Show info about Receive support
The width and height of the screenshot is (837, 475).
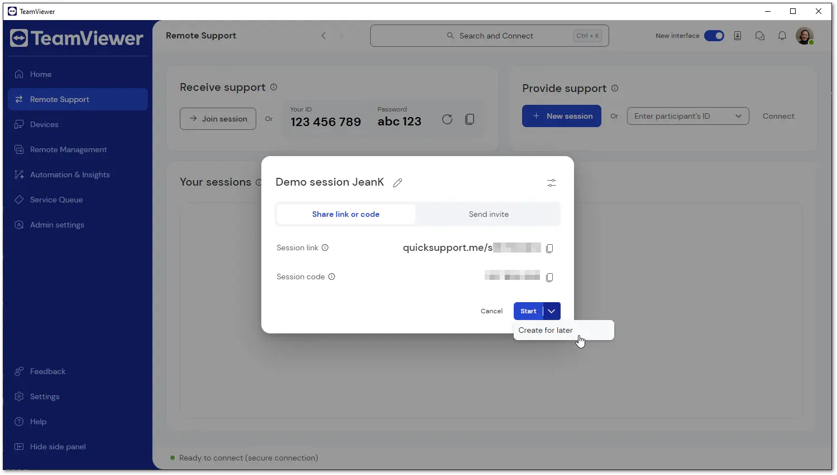pyautogui.click(x=274, y=87)
